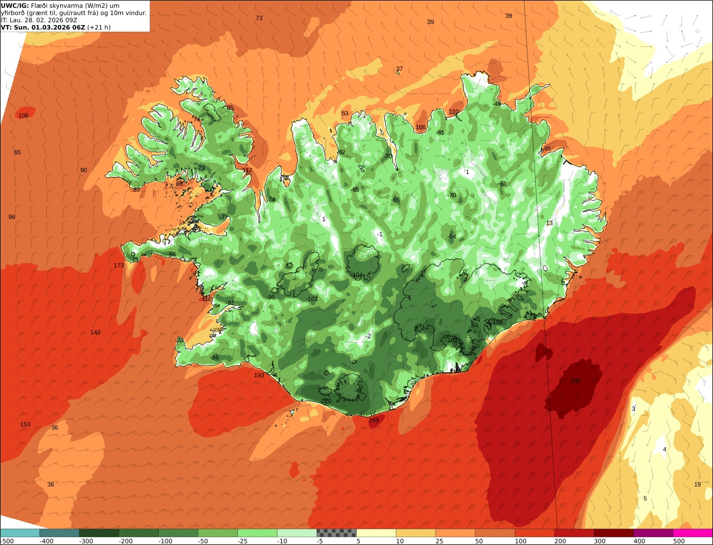Click the 500 label on the color scale
This screenshot has width=713, height=545.
point(678,541)
